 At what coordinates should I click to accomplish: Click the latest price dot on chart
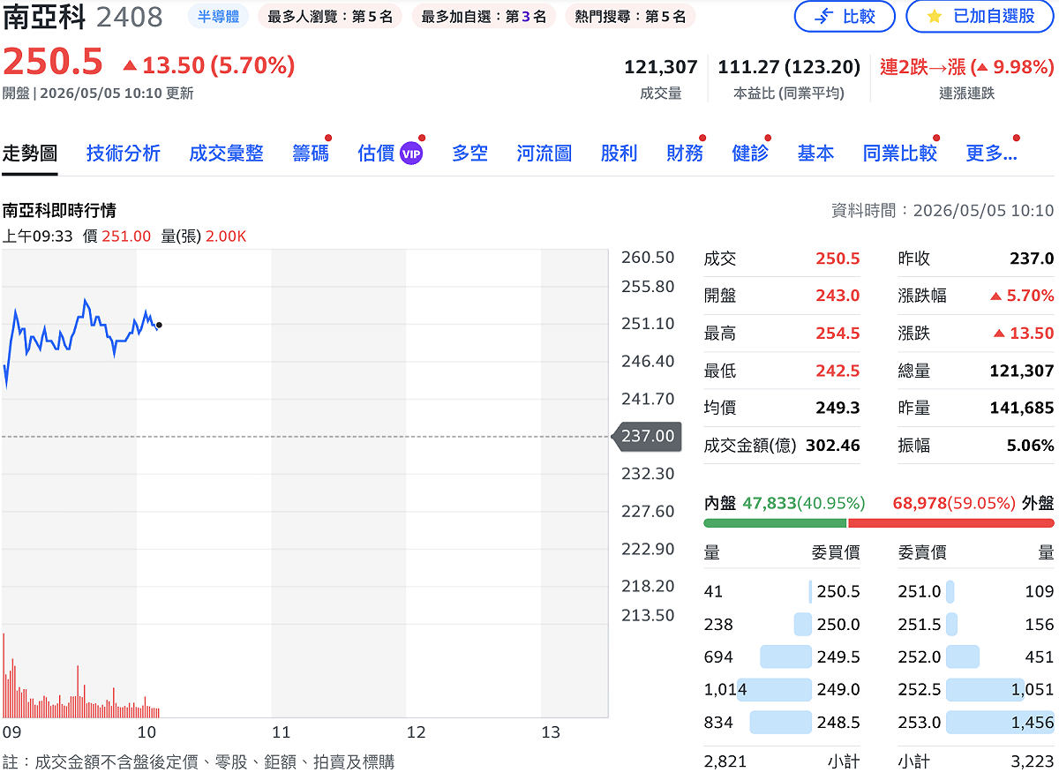point(158,325)
